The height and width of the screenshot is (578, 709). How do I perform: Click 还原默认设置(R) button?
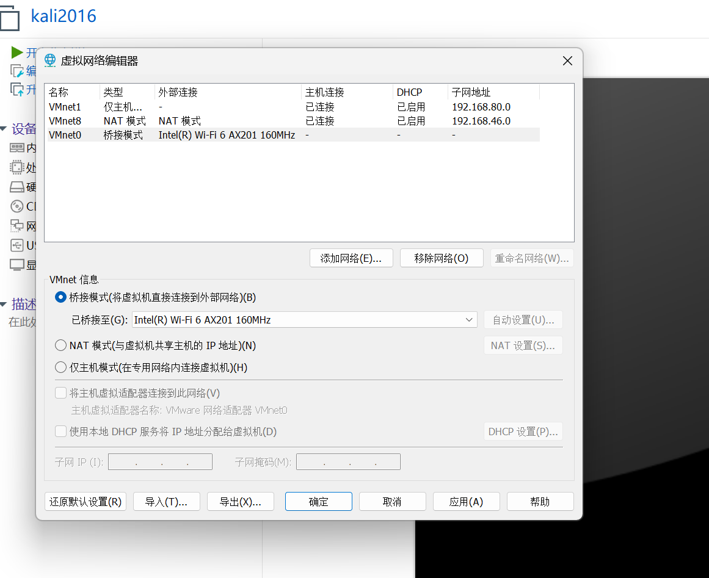click(x=85, y=502)
